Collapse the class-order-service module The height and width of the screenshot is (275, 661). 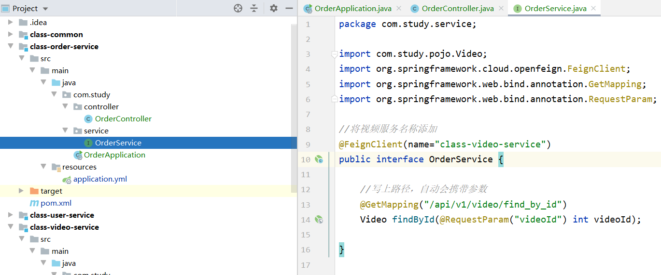click(11, 46)
